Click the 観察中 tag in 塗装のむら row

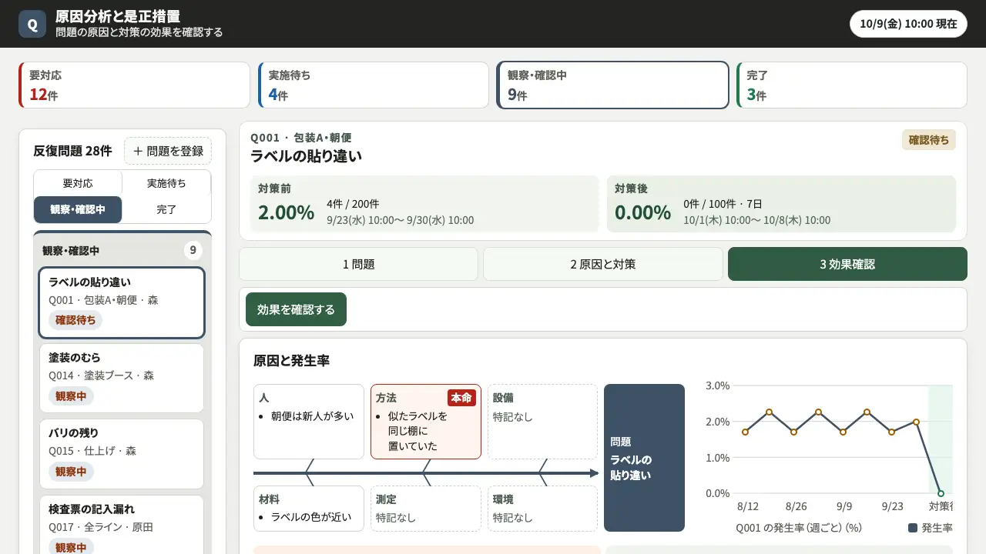coord(71,396)
